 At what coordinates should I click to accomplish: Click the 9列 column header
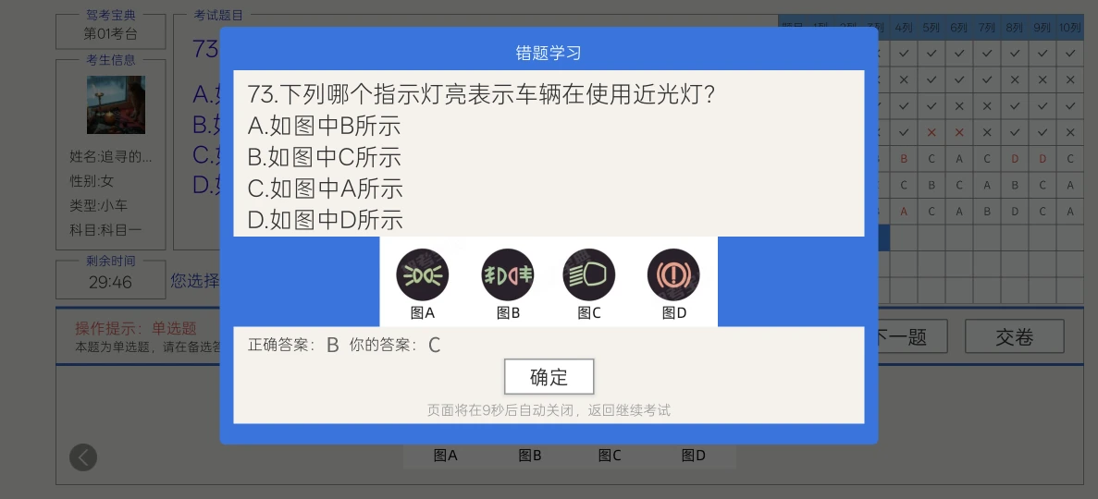click(1042, 28)
